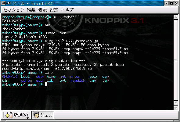Image resolution: width=180 pixels, height=122 pixels.
Task: Minimize the Konsole window
Action: (167, 3)
